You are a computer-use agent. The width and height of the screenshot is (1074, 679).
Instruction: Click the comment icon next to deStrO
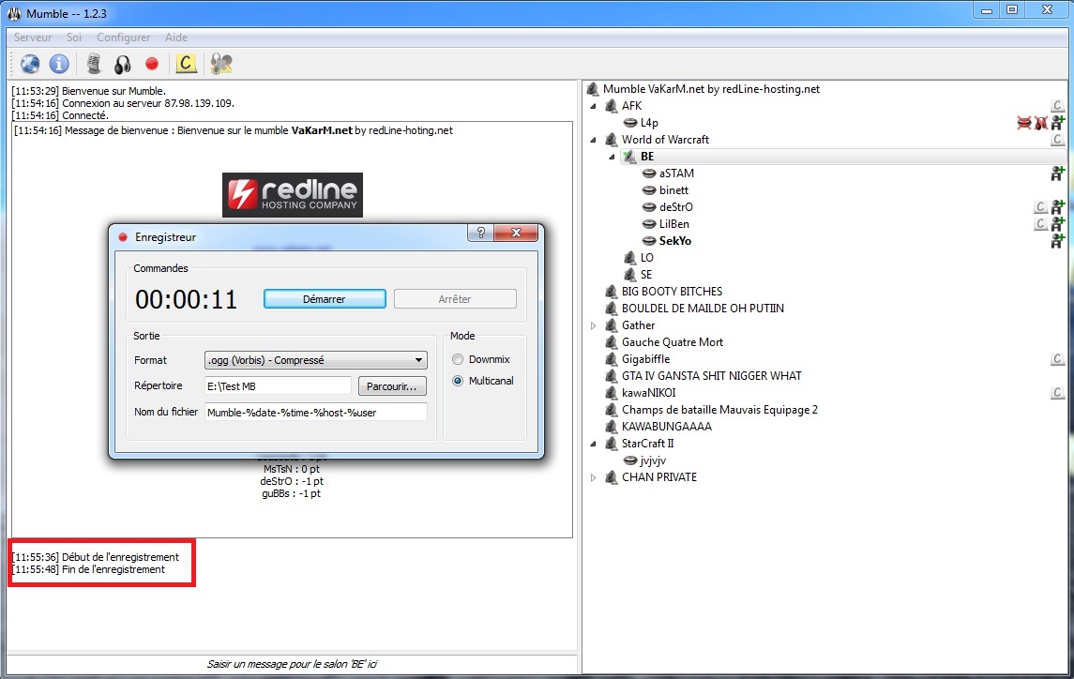tap(1040, 207)
